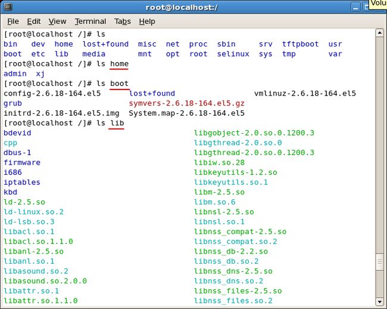This screenshot has height=309, width=387.
Task: Click the 'i686' directory name
Action: coord(13,172)
